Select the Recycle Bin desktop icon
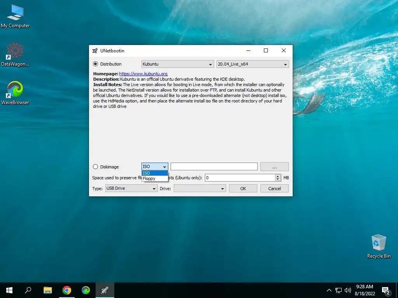 coord(379,246)
